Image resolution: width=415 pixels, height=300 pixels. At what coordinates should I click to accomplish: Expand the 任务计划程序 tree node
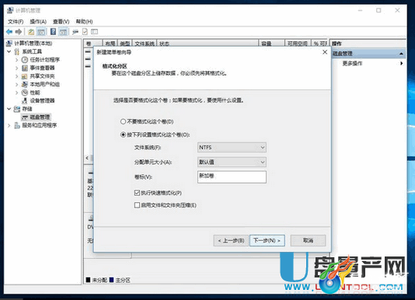click(x=16, y=60)
